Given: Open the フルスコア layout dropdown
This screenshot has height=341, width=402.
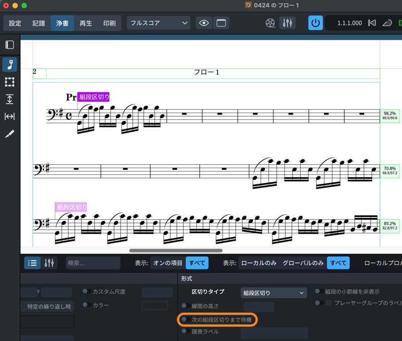Looking at the screenshot, I should 159,23.
